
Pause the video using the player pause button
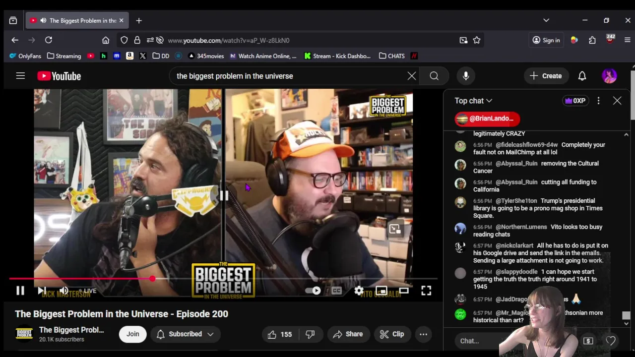pyautogui.click(x=20, y=291)
